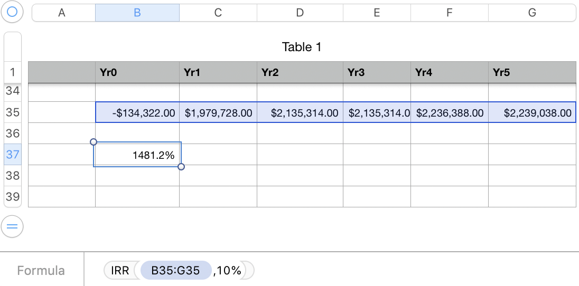Select column B header

pyautogui.click(x=137, y=13)
